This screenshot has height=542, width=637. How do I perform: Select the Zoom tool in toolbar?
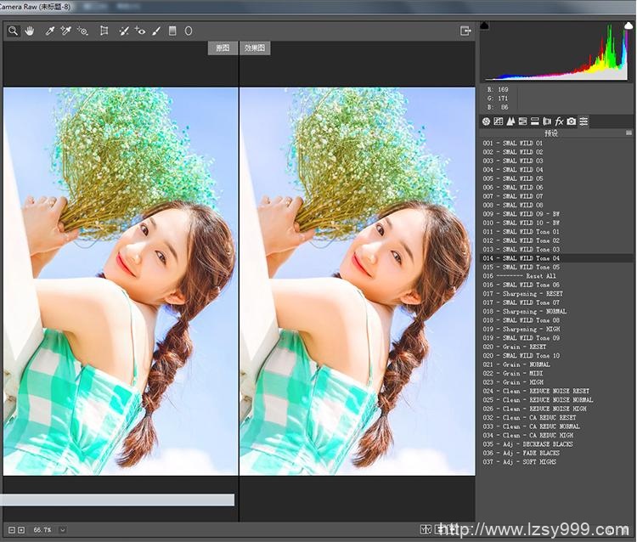[14, 31]
